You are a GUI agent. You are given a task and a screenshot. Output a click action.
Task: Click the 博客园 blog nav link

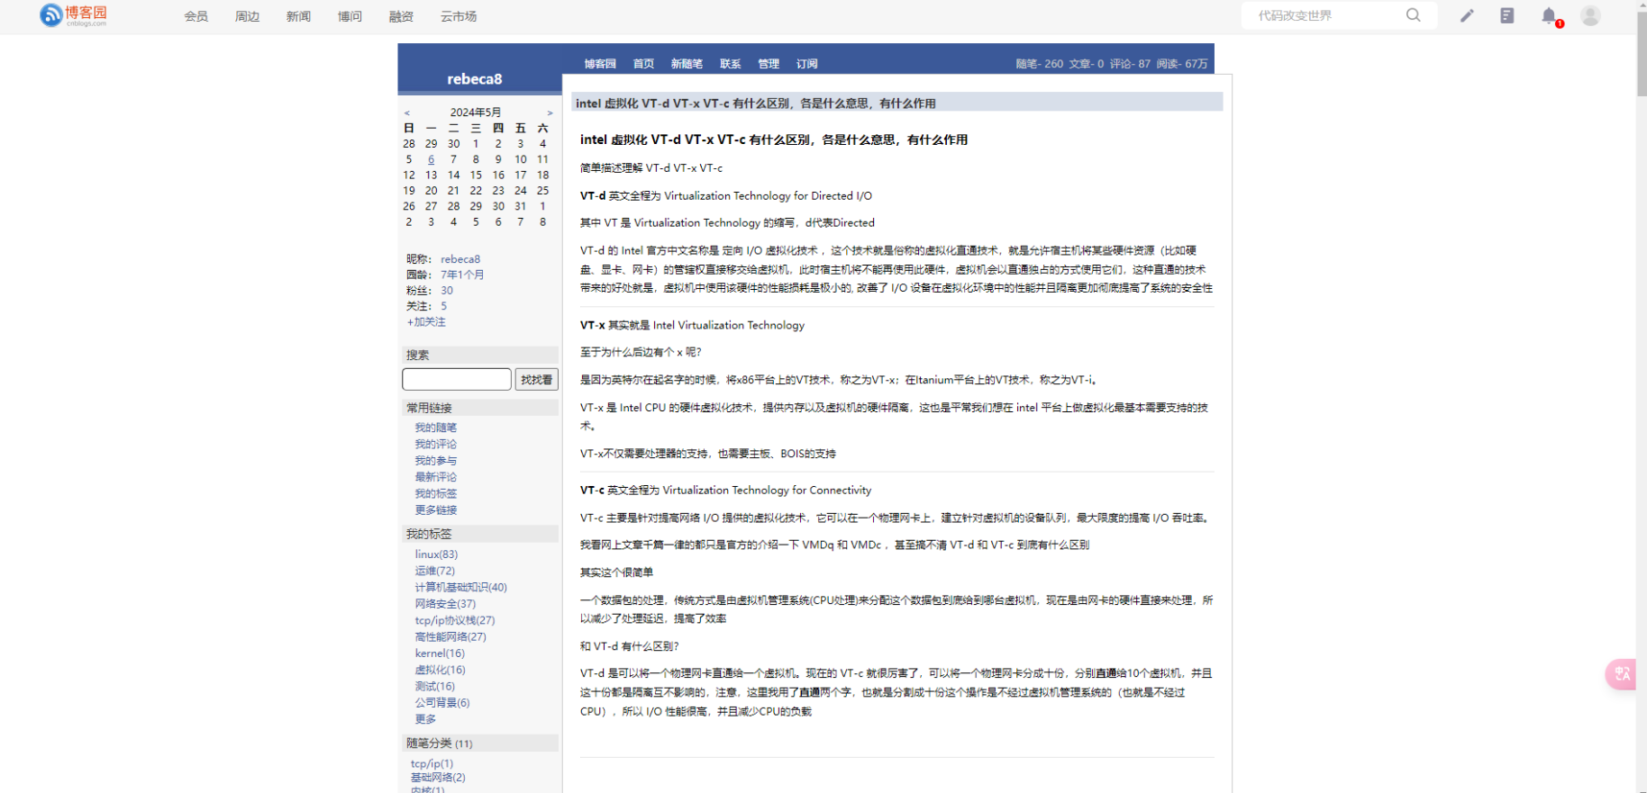tap(600, 64)
